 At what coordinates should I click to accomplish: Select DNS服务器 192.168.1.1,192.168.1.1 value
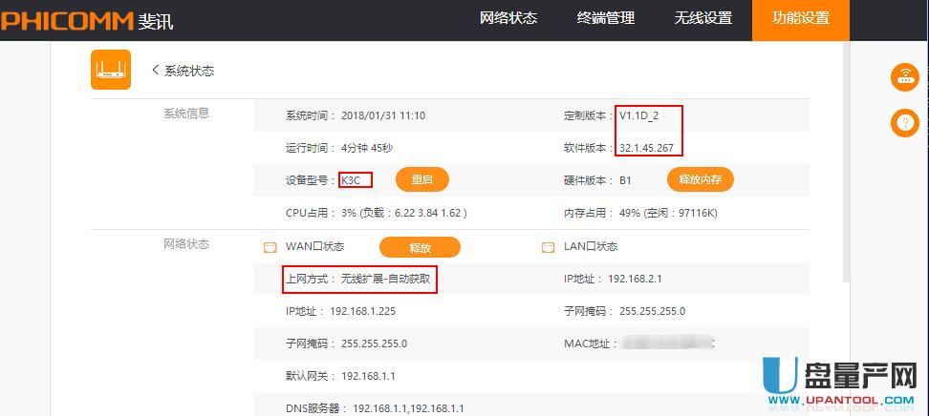click(408, 409)
